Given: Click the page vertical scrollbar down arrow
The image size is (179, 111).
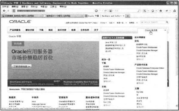Looking at the screenshot, I should pos(177,106).
